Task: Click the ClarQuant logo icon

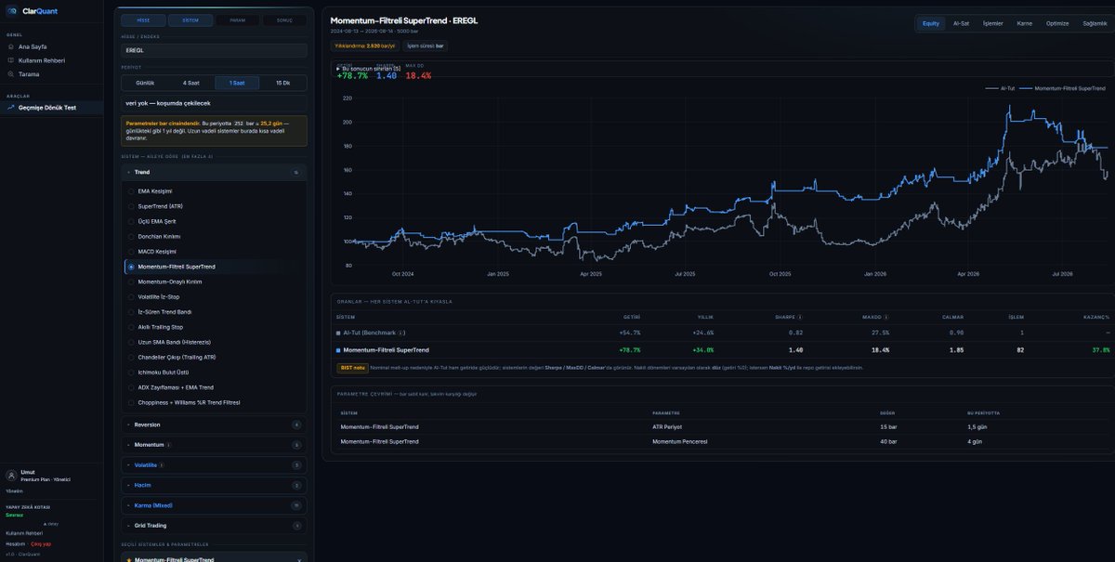Action: tap(12, 11)
